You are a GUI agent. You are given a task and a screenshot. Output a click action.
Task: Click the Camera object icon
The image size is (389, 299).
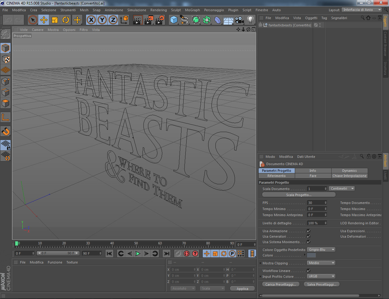pyautogui.click(x=239, y=20)
